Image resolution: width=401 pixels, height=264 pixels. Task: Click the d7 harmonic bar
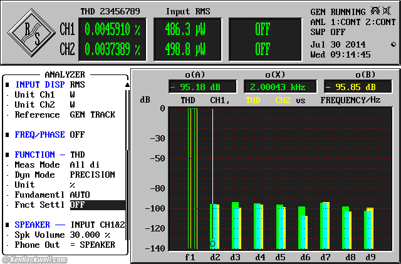pos(325,225)
